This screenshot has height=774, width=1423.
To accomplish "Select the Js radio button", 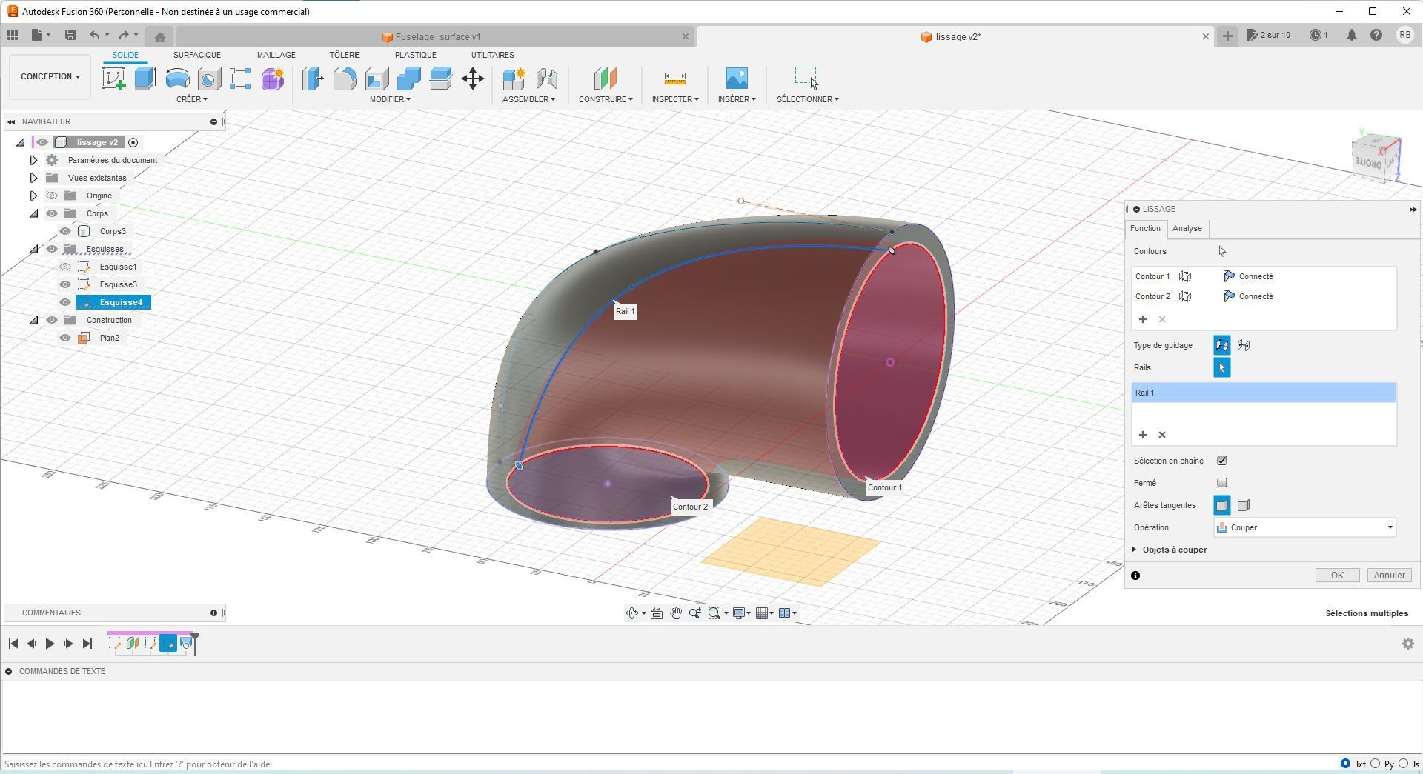I will coord(1404,764).
